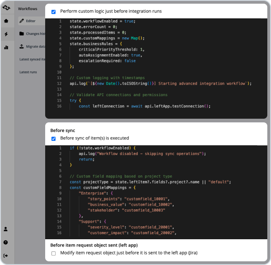Open the Home page icon

(6, 21)
